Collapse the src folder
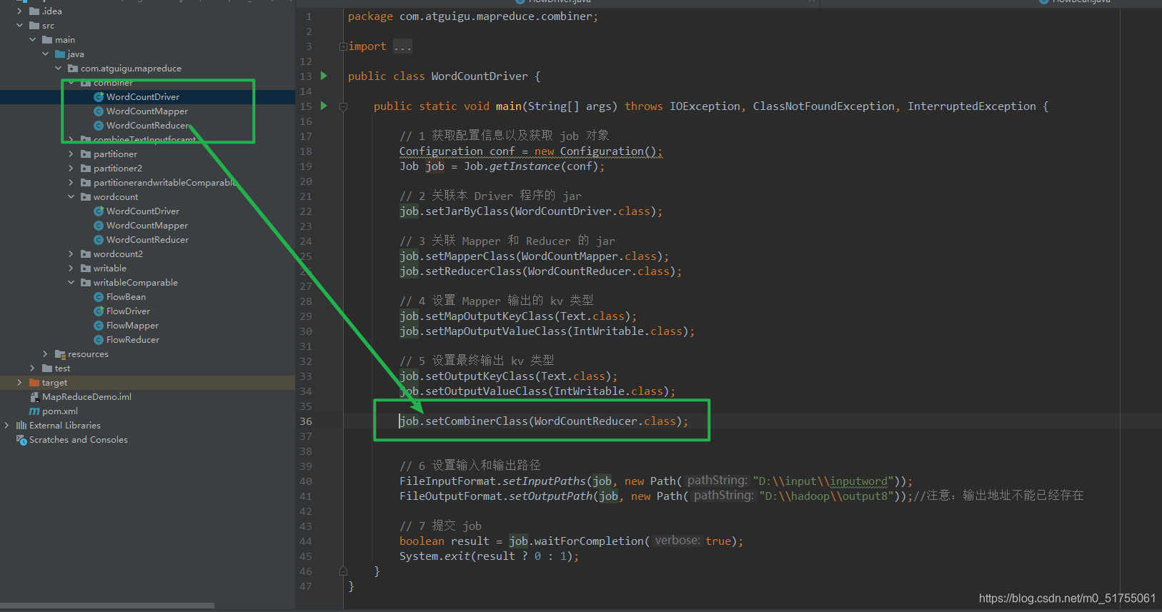 pyautogui.click(x=19, y=26)
